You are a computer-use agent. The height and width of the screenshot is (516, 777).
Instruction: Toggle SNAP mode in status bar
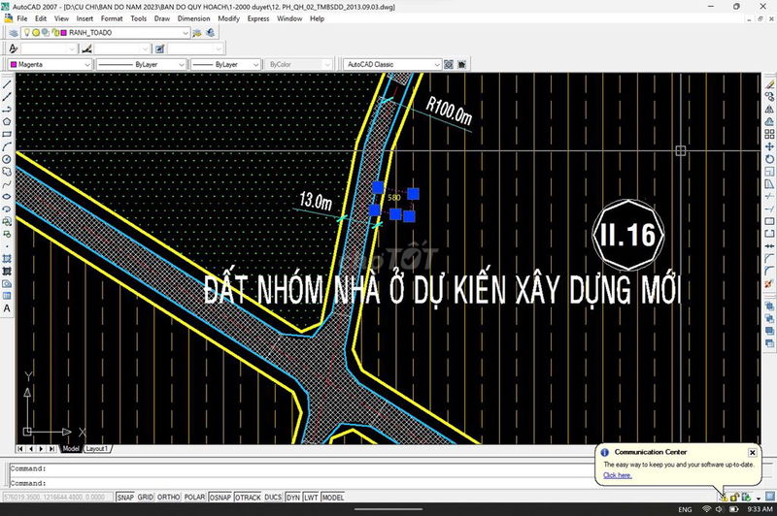click(x=125, y=498)
